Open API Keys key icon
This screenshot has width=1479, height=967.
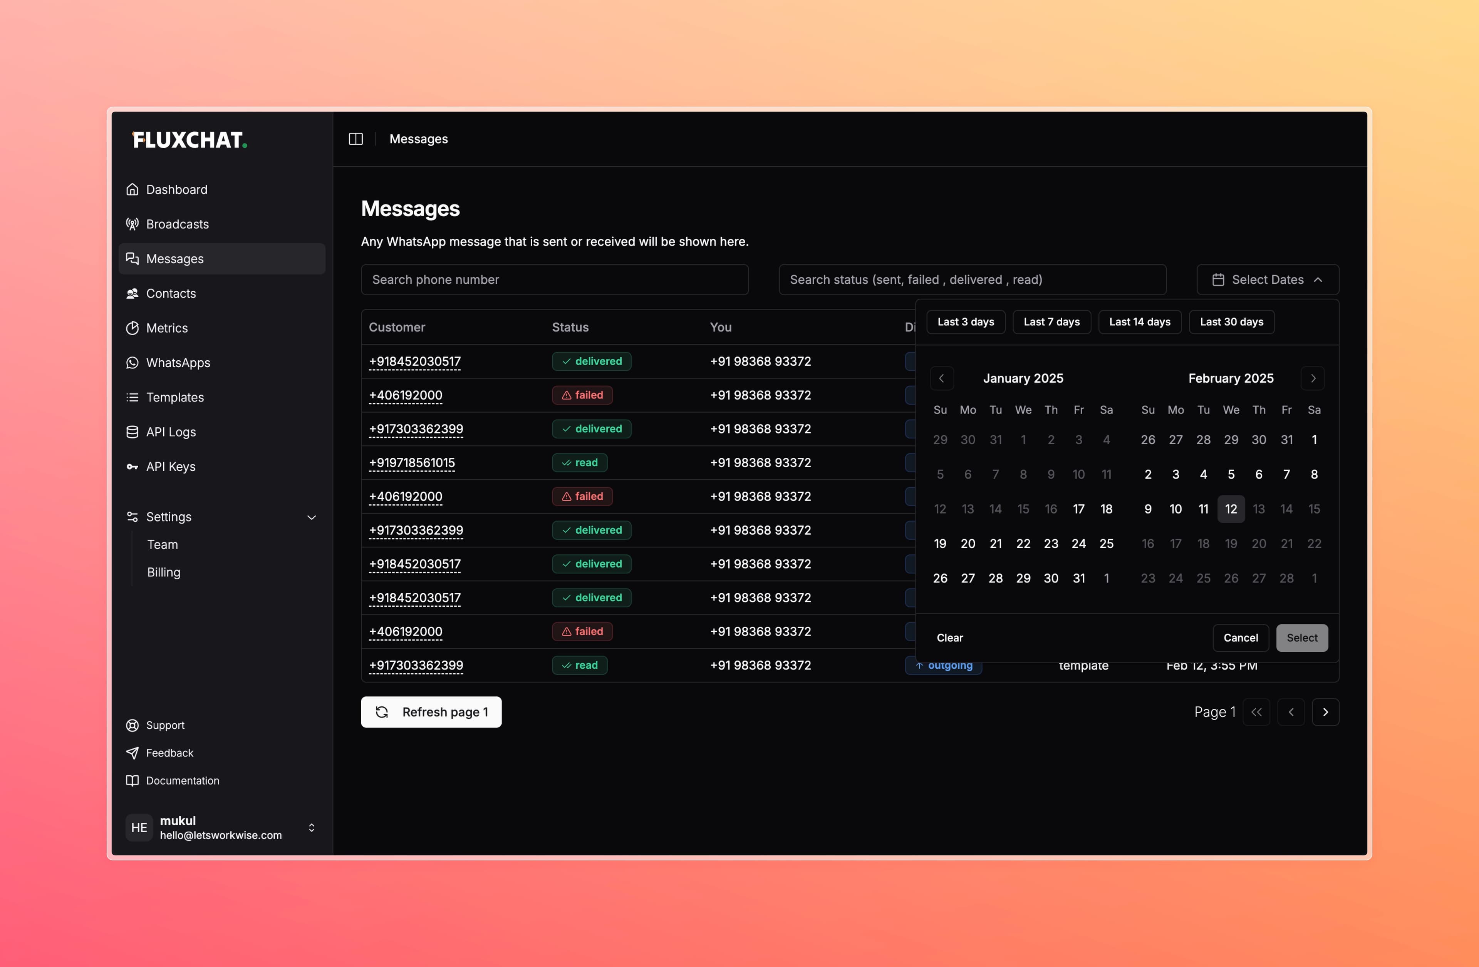click(132, 467)
